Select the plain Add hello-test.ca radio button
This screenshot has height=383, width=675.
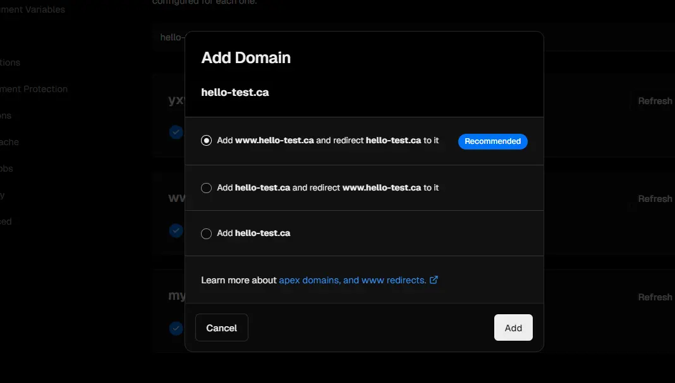point(206,233)
